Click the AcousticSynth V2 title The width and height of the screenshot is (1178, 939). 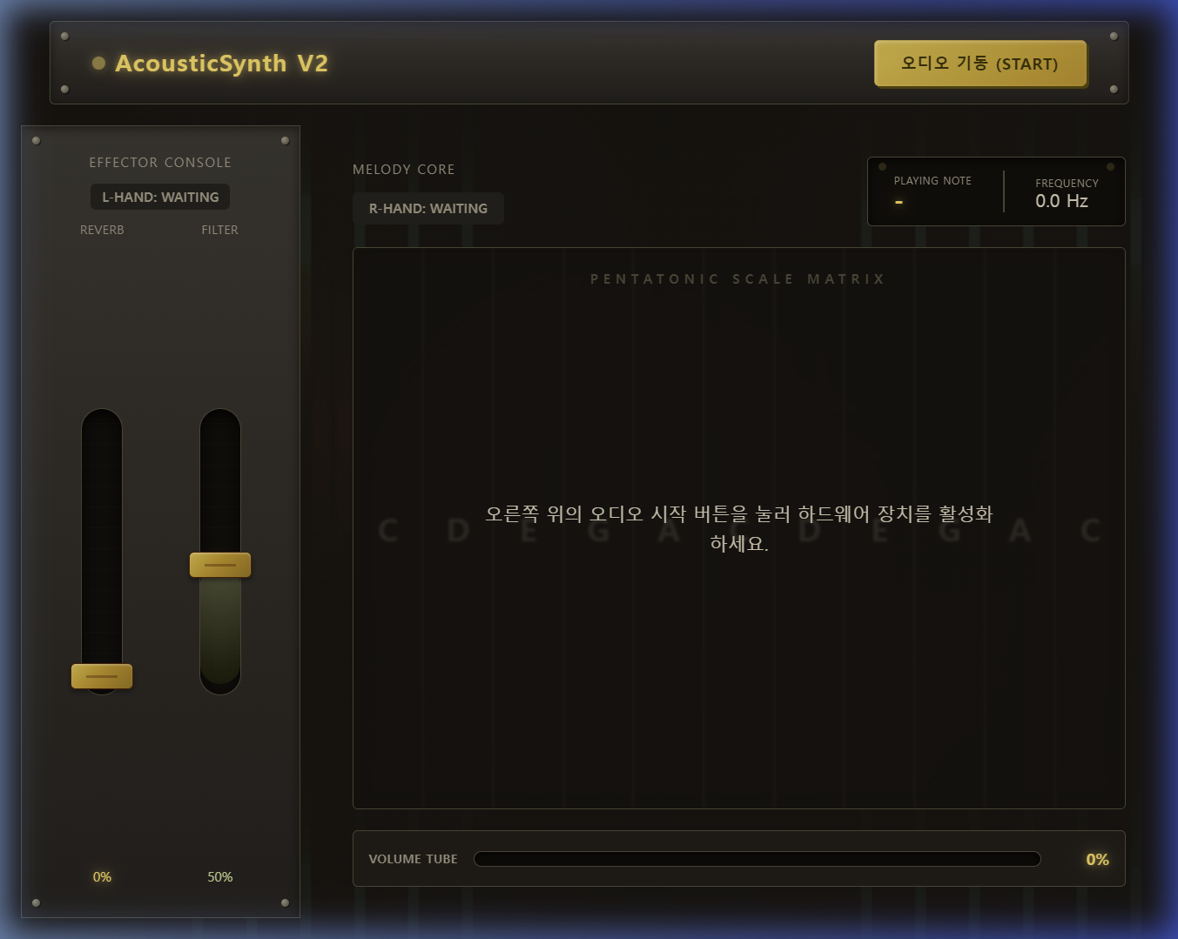[221, 64]
